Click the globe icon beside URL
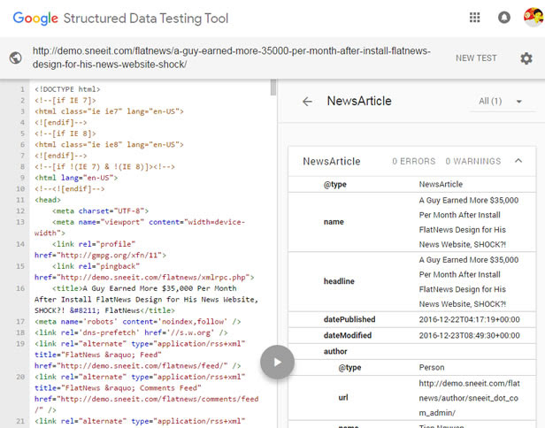 (15, 58)
